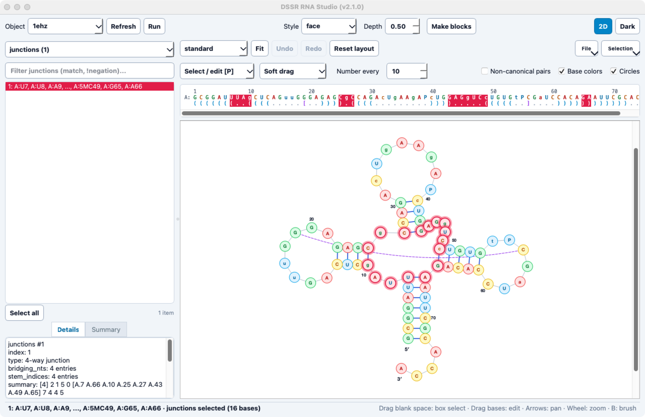Image resolution: width=645 pixels, height=417 pixels.
Task: Click the red lowercase a nucleotide
Action: coord(520,282)
